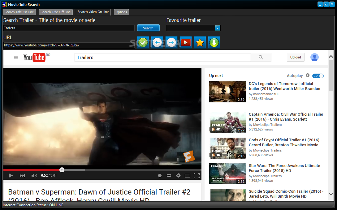Enter fullscreen mode in video player

coord(197,176)
